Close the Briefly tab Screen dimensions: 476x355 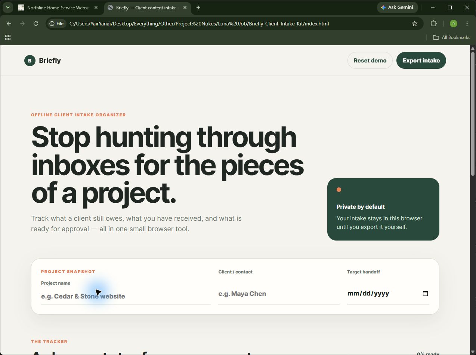185,7
